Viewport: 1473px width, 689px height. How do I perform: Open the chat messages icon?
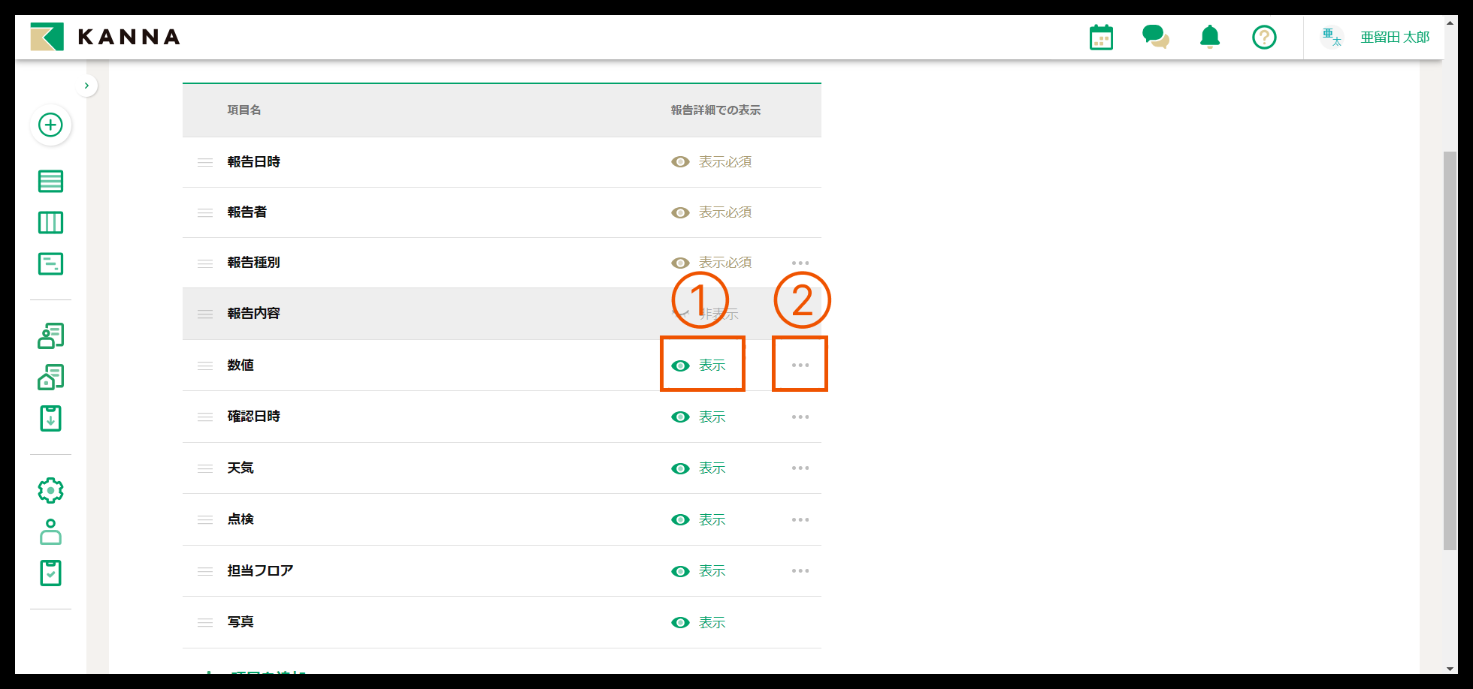pos(1155,37)
